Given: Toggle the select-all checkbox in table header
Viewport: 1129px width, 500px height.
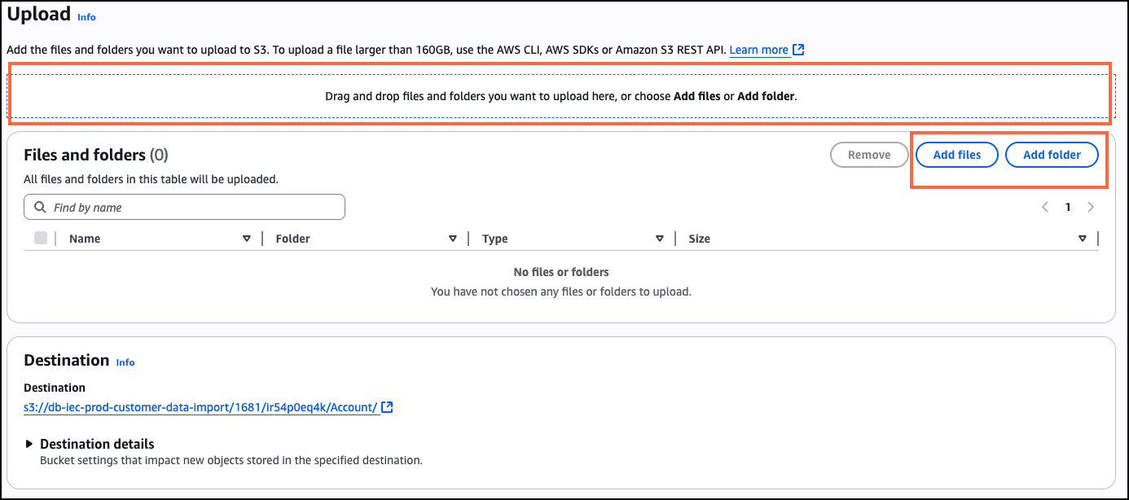Looking at the screenshot, I should click(41, 238).
